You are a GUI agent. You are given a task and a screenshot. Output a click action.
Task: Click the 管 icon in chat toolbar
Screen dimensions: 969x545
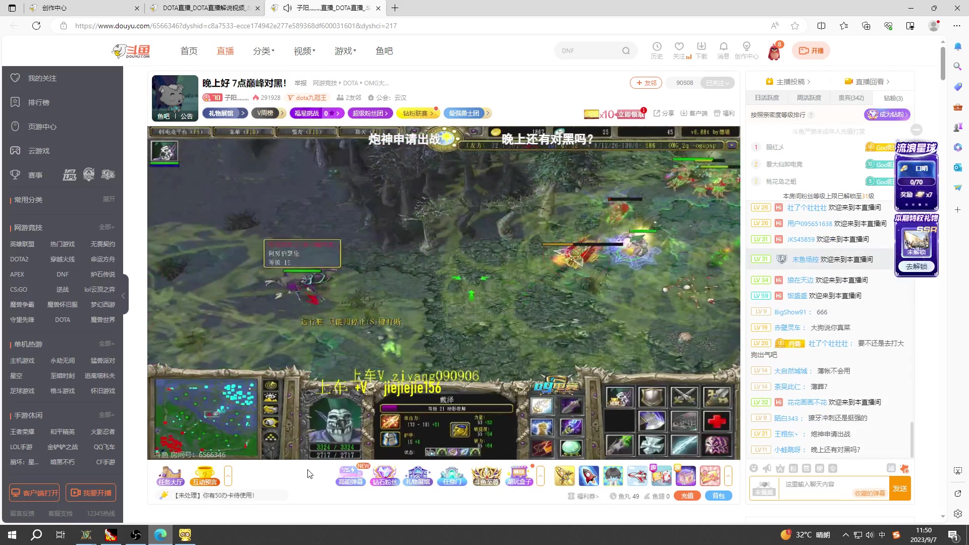(806, 468)
